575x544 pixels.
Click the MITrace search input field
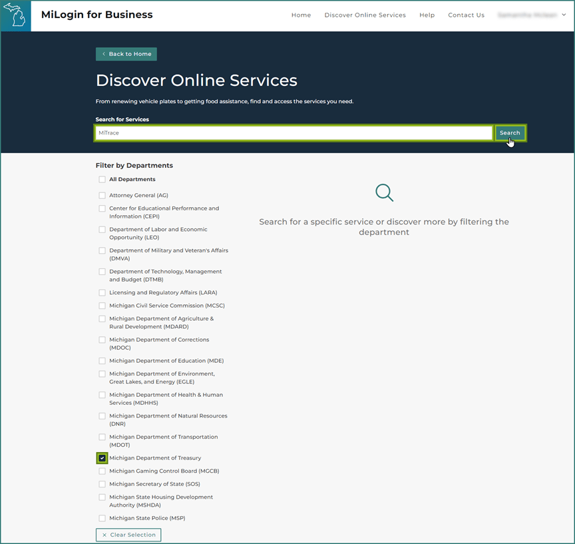293,133
